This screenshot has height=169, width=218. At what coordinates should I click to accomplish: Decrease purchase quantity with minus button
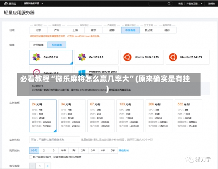tap(32, 166)
